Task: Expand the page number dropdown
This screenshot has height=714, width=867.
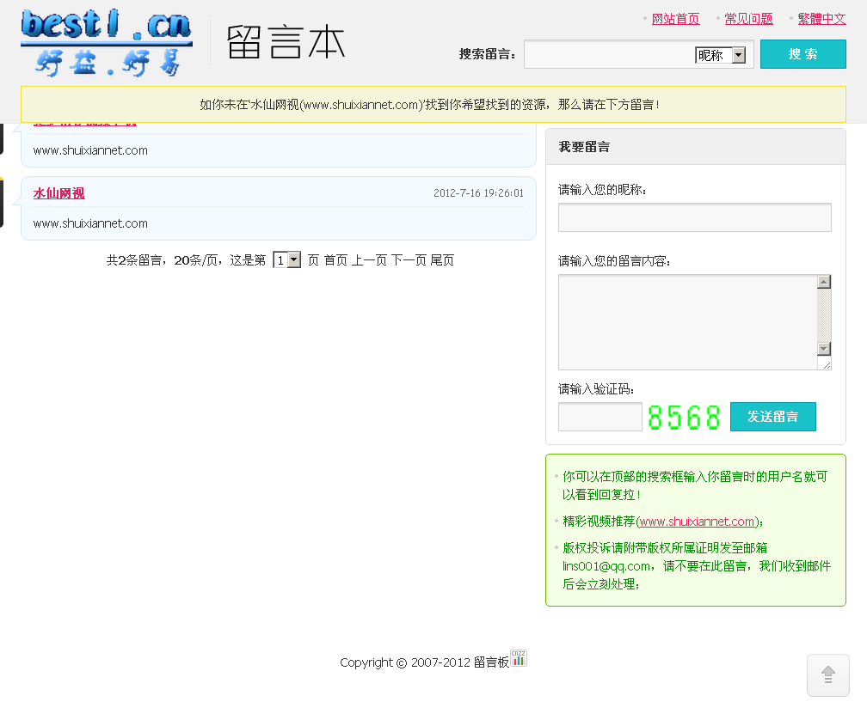Action: pyautogui.click(x=293, y=259)
